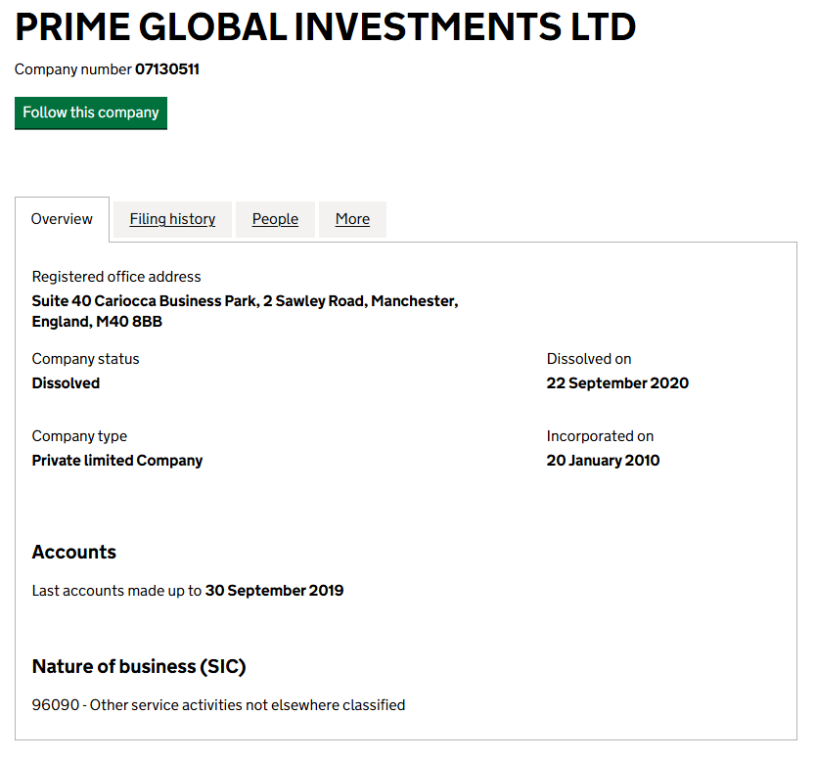Click the Follow this company button
This screenshot has height=760, width=816.
pos(90,112)
